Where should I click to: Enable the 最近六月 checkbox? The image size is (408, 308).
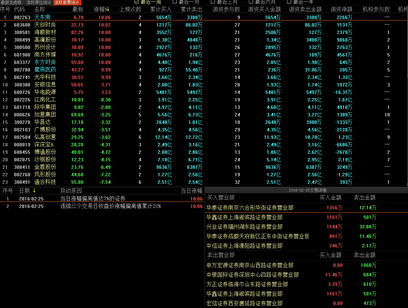(x=251, y=2)
